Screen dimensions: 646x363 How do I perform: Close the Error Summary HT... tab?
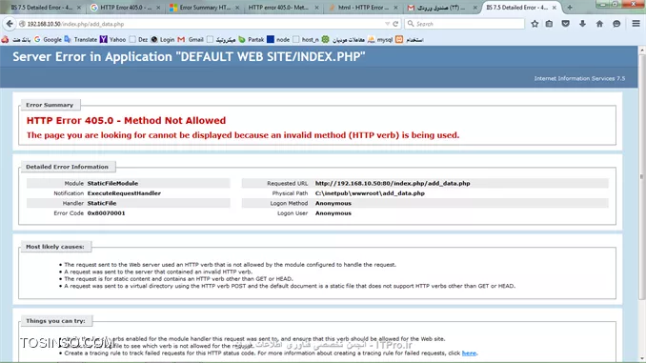tap(237, 8)
